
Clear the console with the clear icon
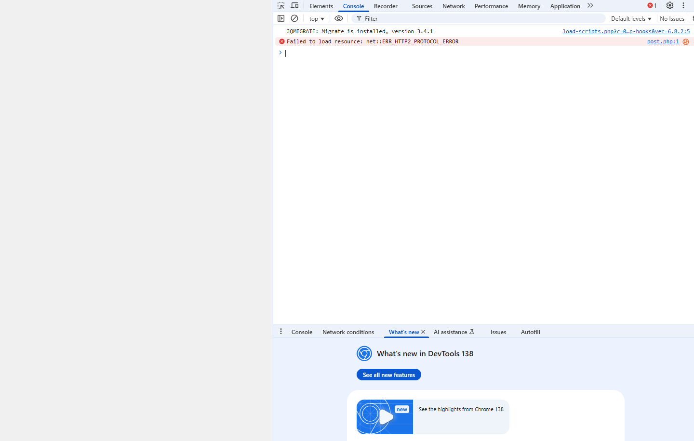tap(294, 18)
